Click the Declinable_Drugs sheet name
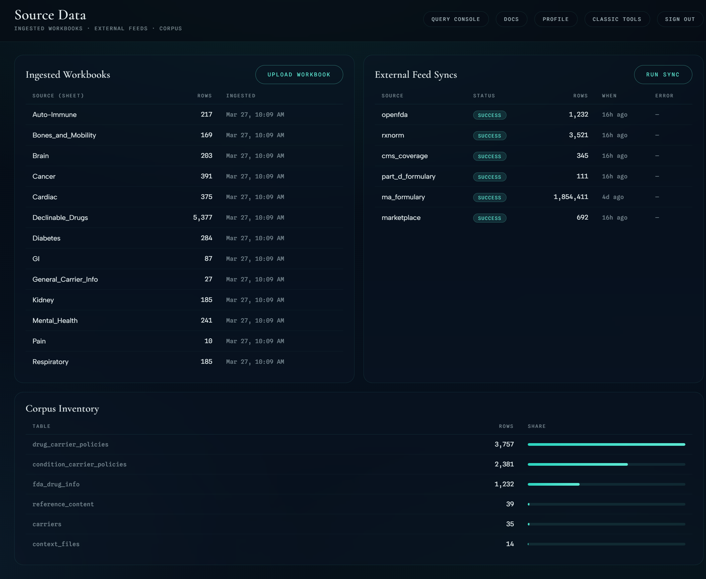This screenshot has width=706, height=579. tap(60, 218)
